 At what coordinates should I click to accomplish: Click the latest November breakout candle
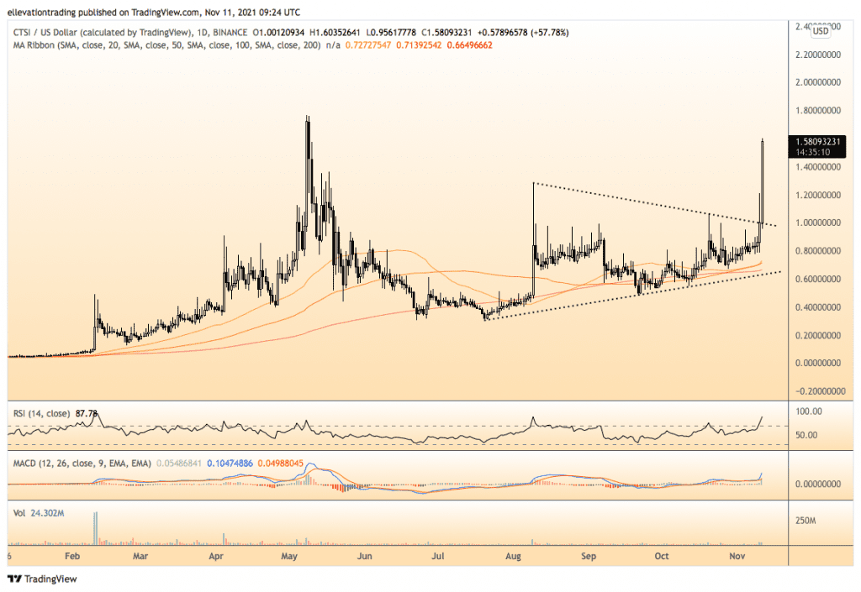[x=763, y=181]
